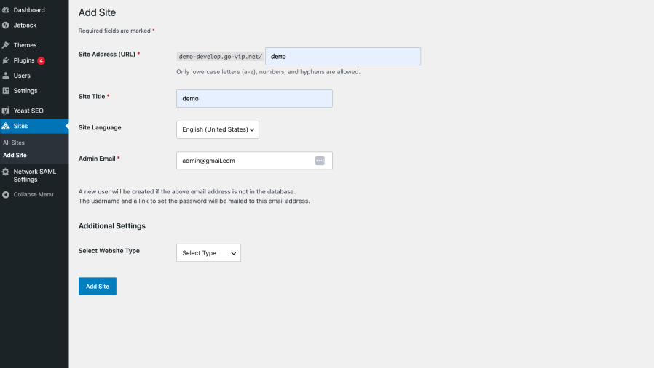Click the Jetpack icon in sidebar
The height and width of the screenshot is (368, 654).
(x=5, y=25)
